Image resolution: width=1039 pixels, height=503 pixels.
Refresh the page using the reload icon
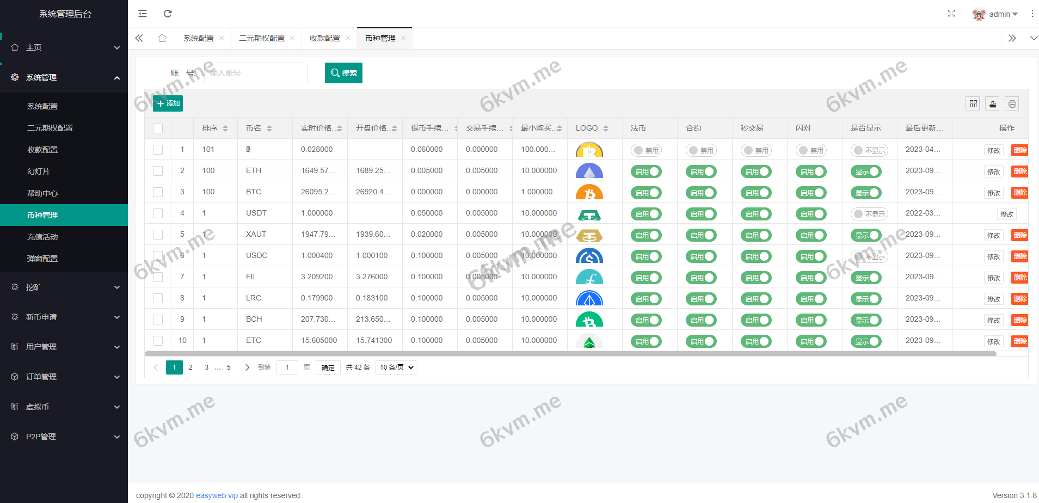pos(168,14)
